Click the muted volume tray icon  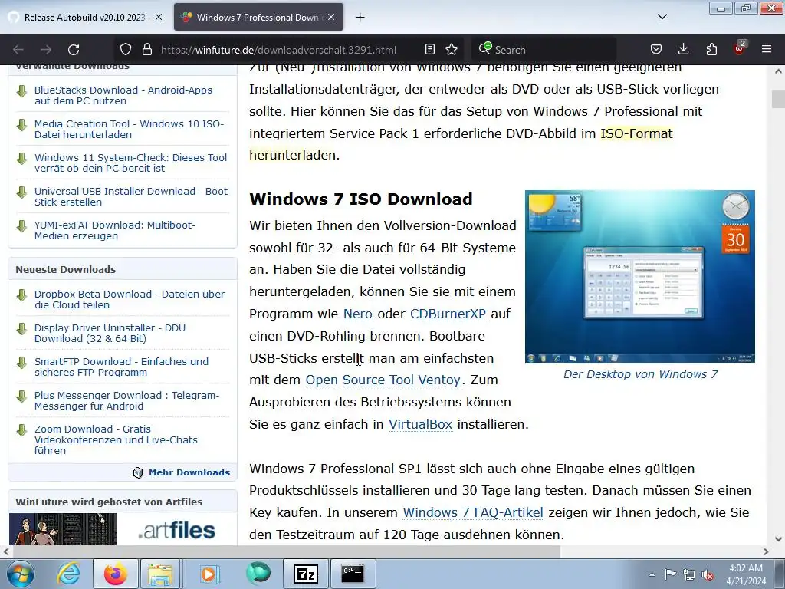[708, 575]
